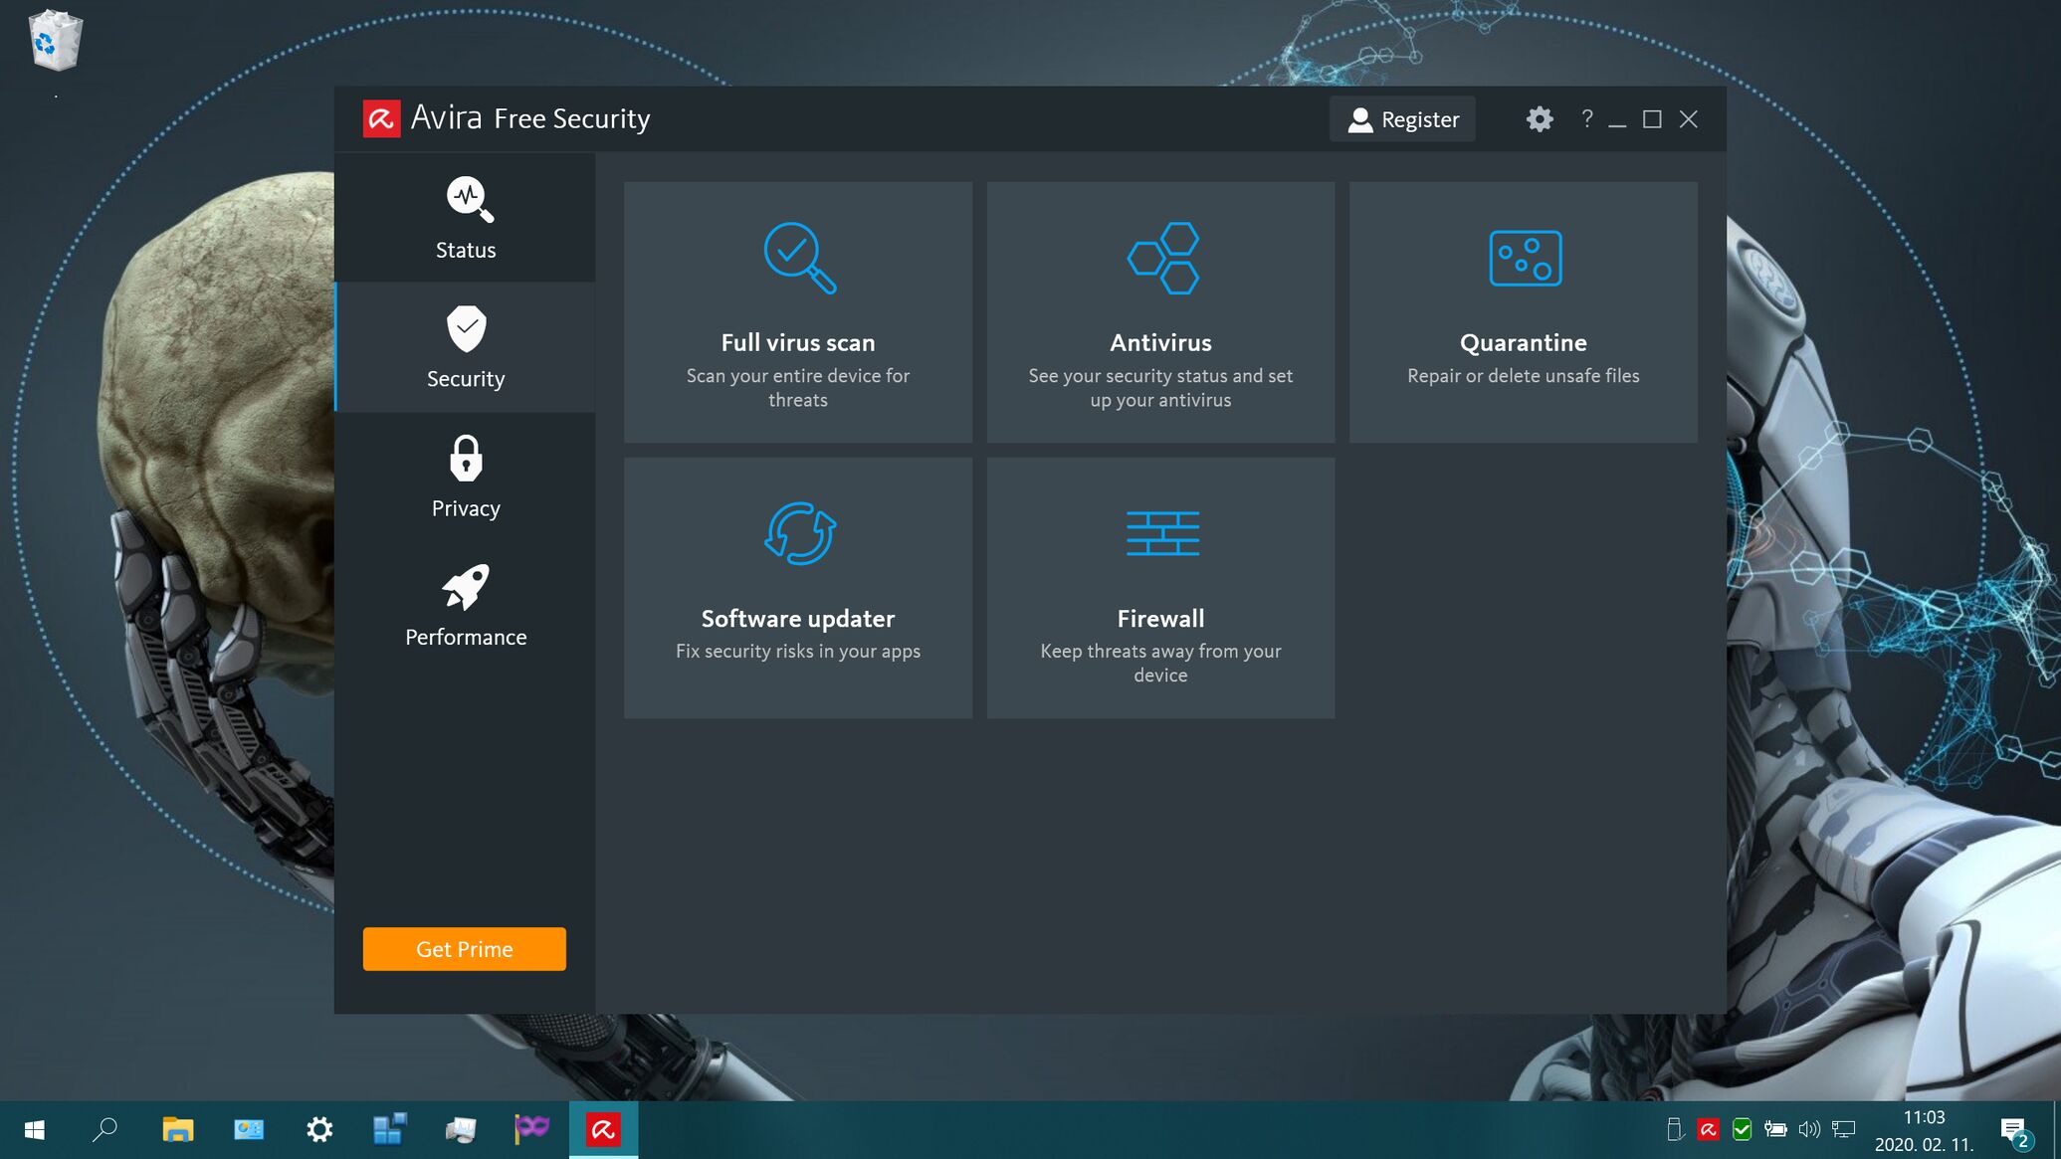Open the Quarantine tile

[1524, 312]
